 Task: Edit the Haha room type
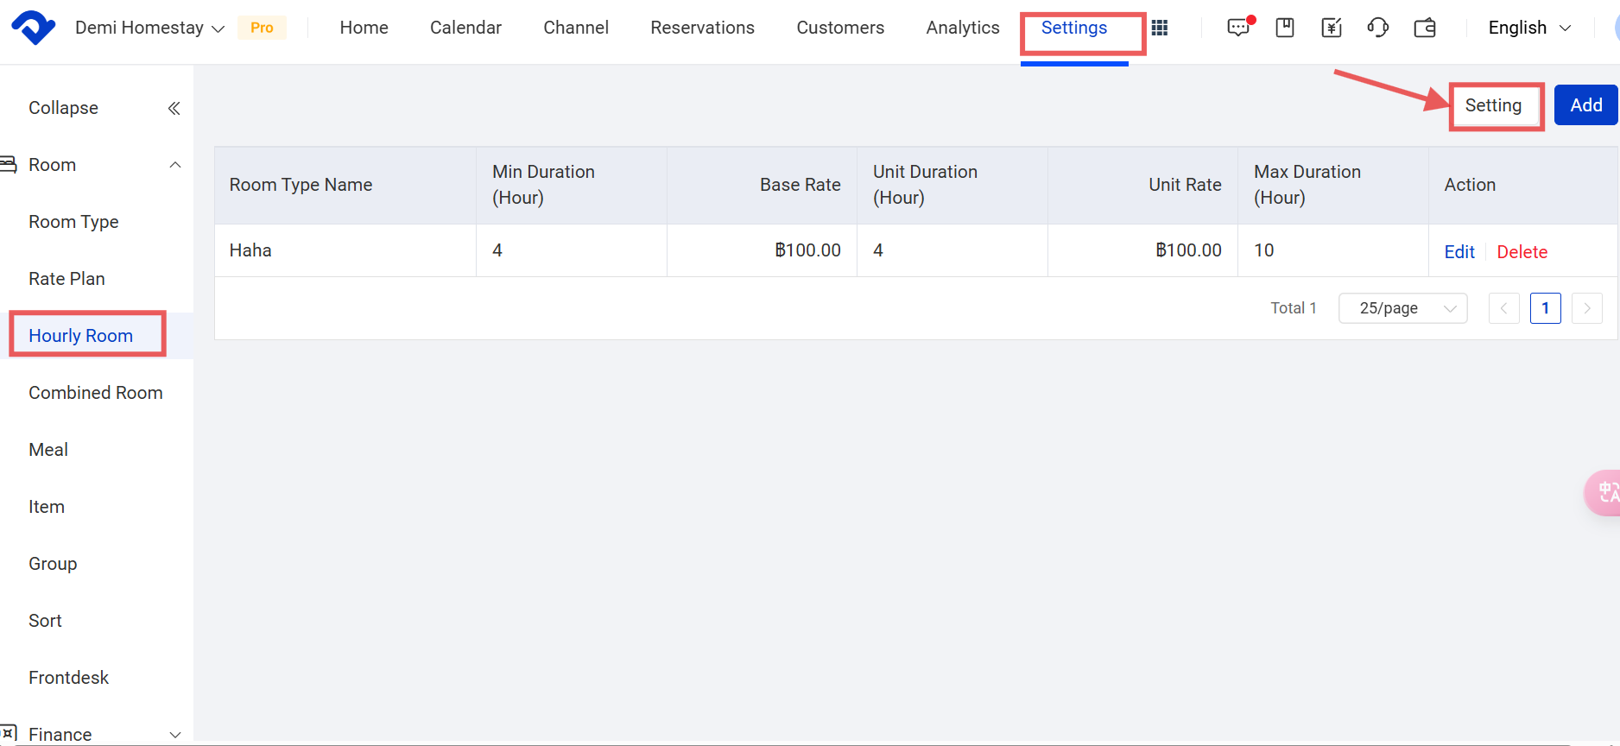coord(1459,252)
